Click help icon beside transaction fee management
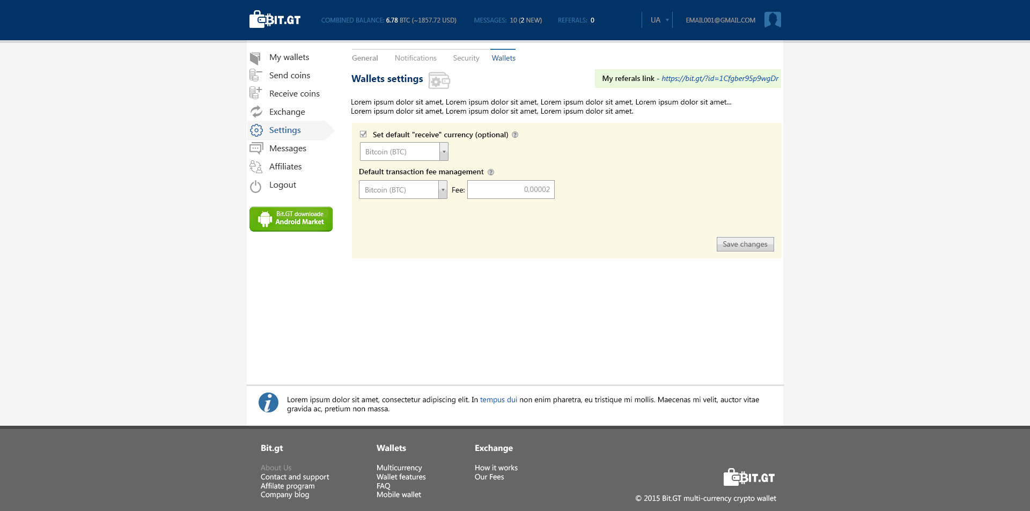This screenshot has height=511, width=1030. [x=490, y=172]
